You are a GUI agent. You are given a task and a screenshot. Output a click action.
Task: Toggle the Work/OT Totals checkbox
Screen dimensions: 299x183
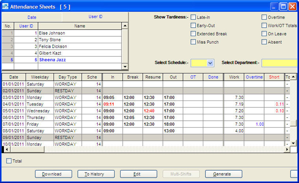pos(264,25)
